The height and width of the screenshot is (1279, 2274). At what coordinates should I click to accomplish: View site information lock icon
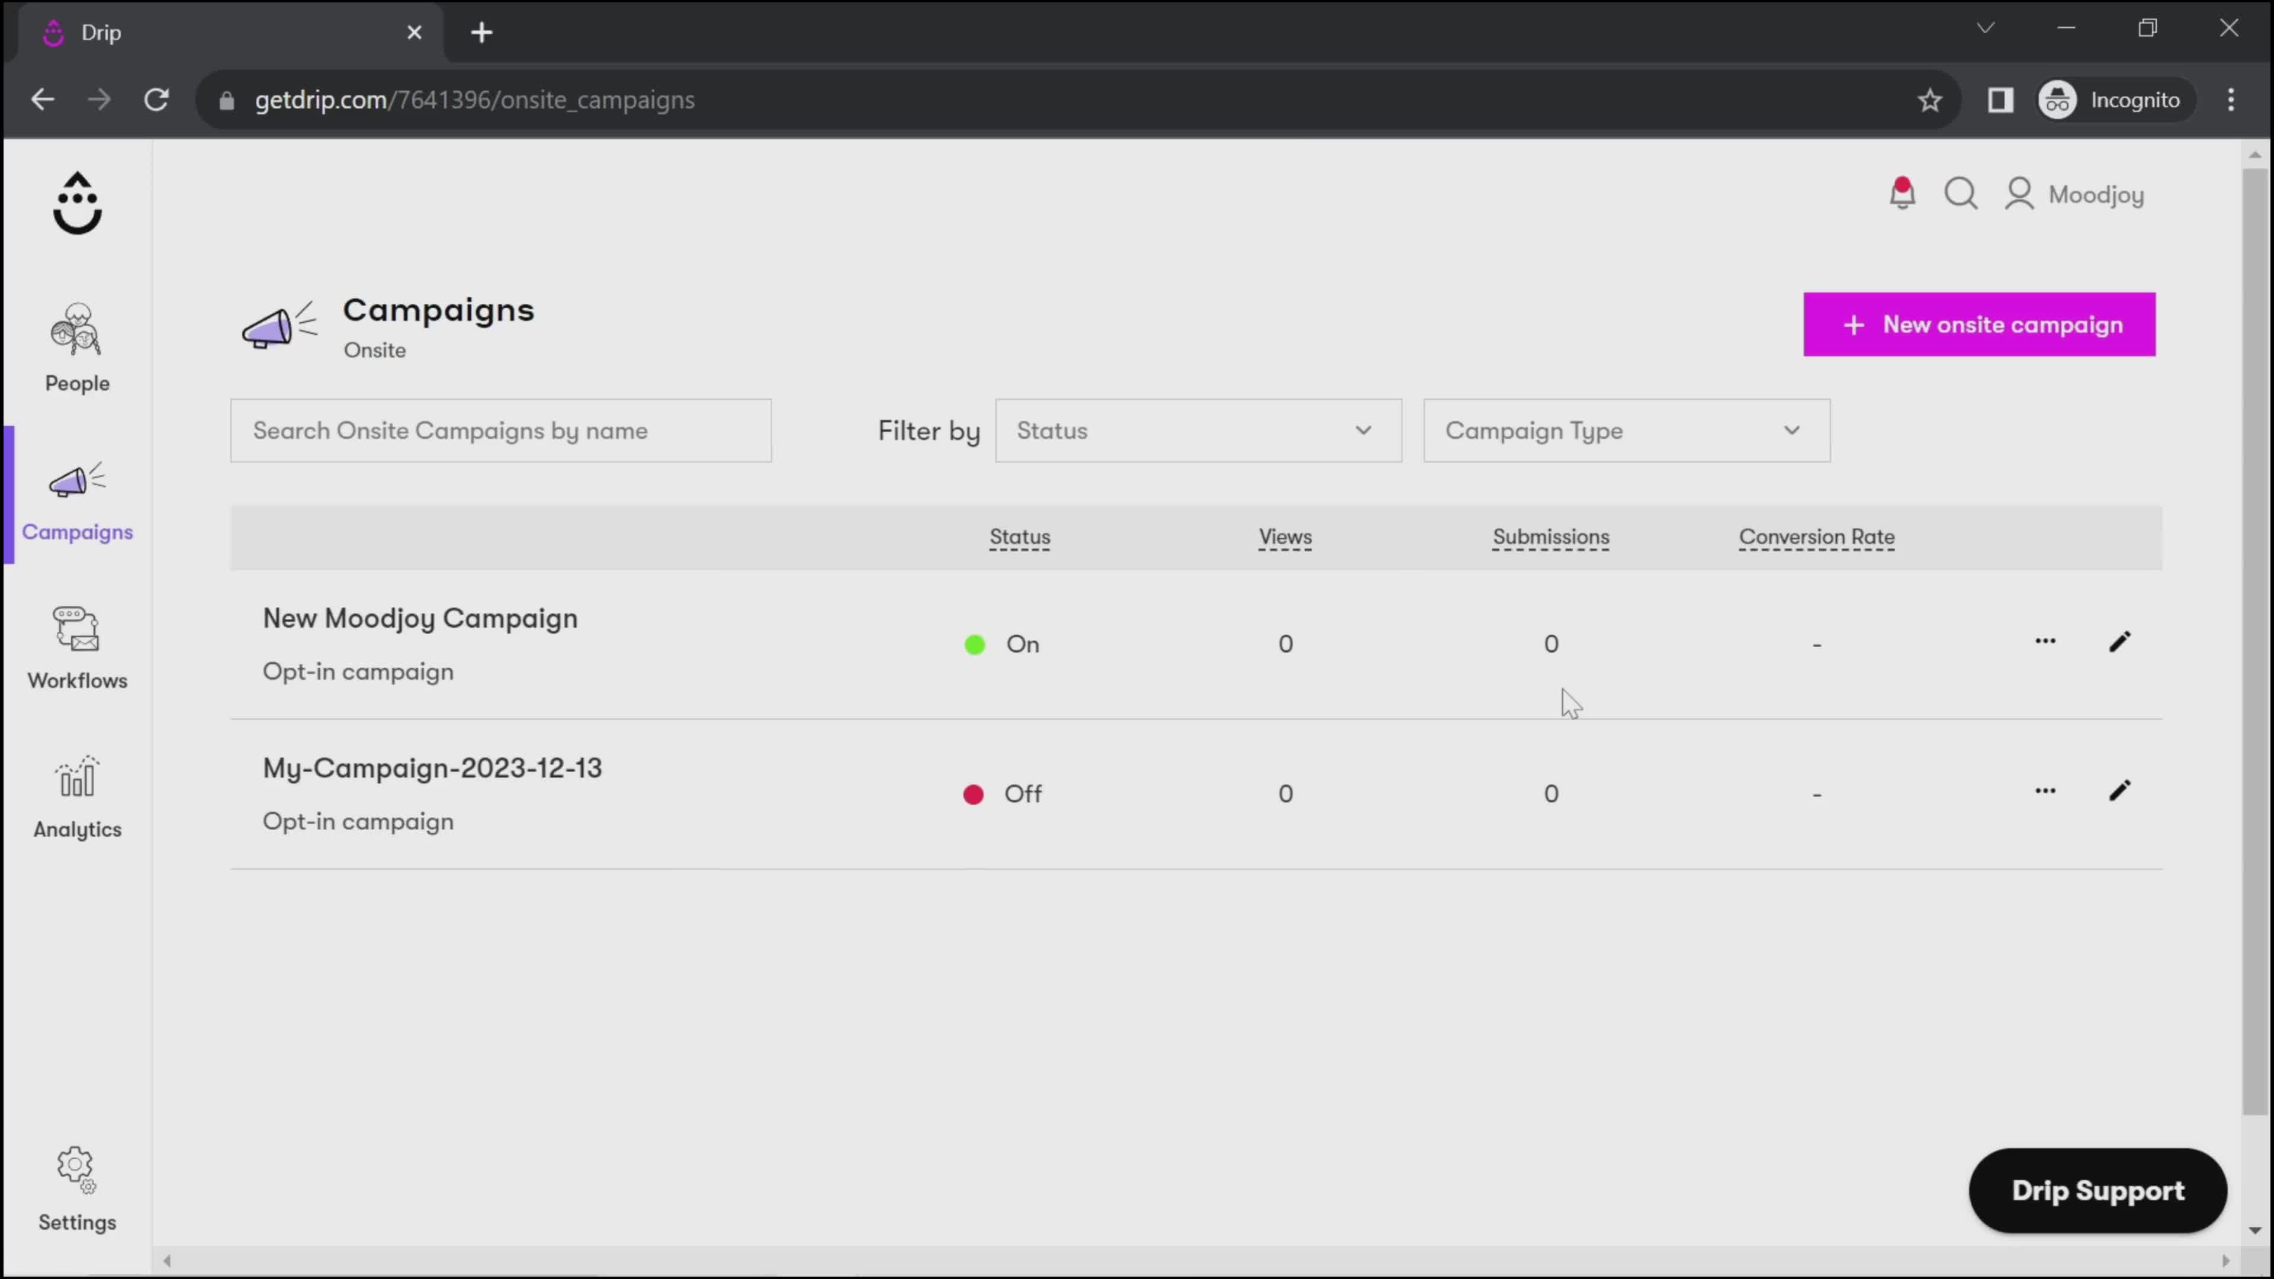[227, 99]
